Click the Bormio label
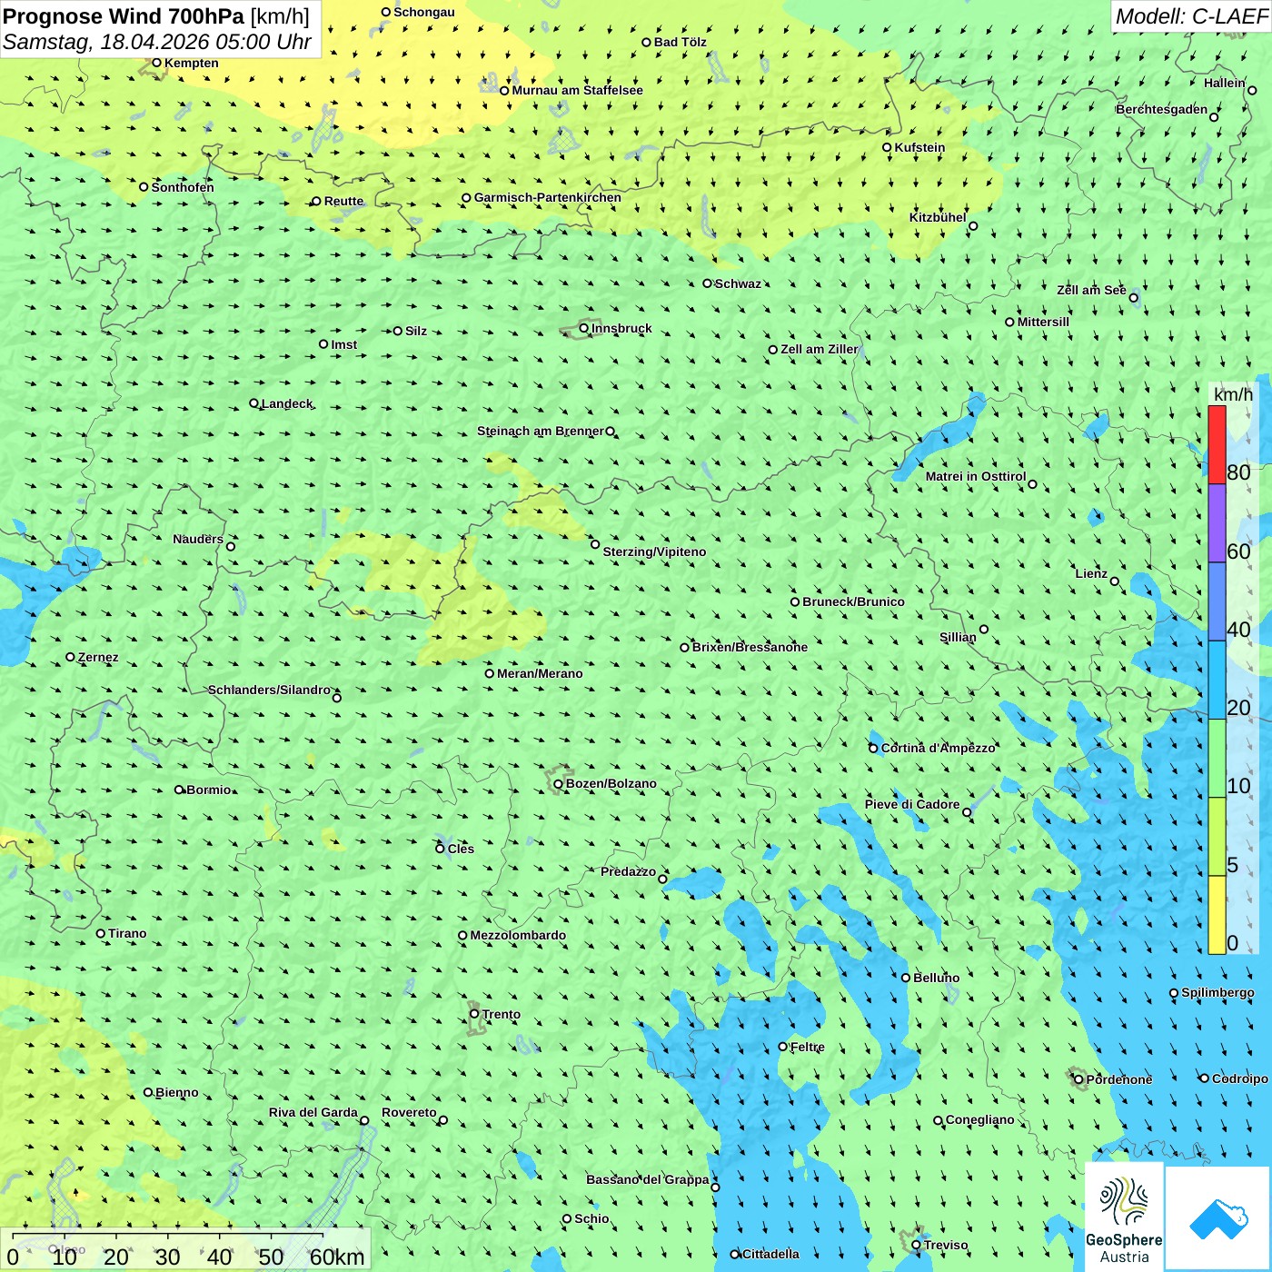 [x=209, y=790]
